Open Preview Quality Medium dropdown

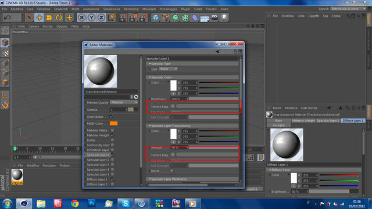pyautogui.click(x=124, y=102)
